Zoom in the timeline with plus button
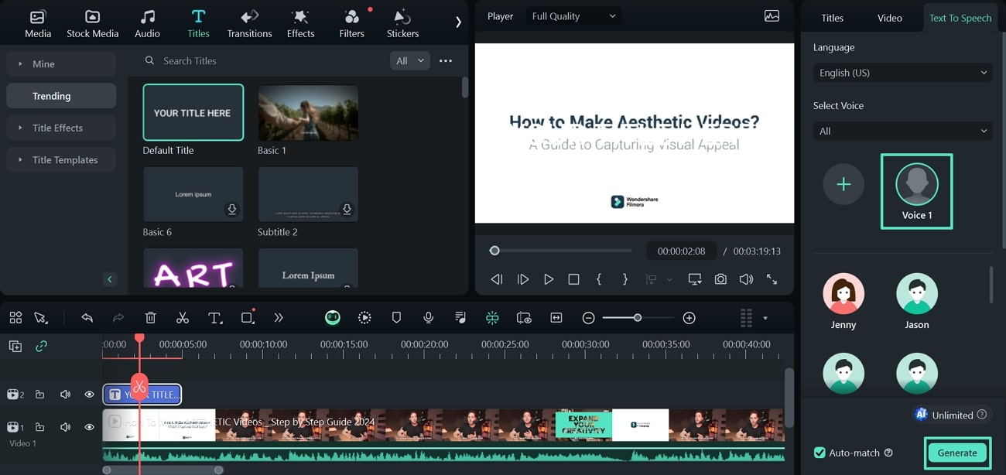Screen dimensions: 1006x475 tap(689, 318)
